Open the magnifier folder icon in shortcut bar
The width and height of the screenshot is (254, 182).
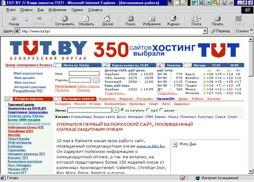coord(223,3)
